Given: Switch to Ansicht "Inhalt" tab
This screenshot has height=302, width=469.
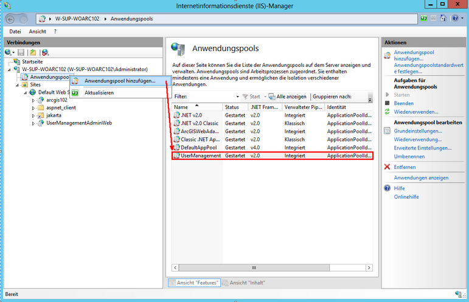Looking at the screenshot, I should [x=244, y=283].
